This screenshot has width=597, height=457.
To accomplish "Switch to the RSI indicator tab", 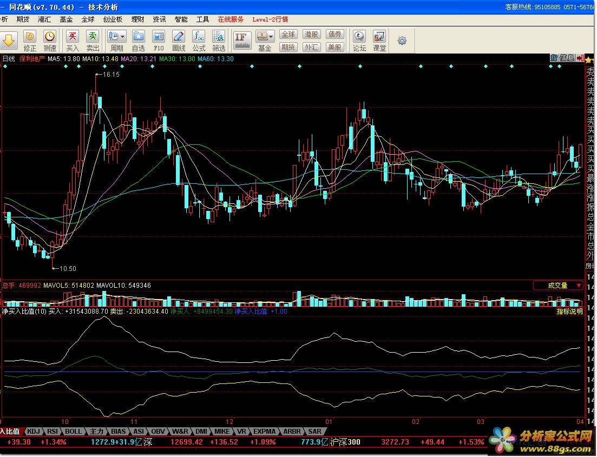I will click(x=52, y=432).
